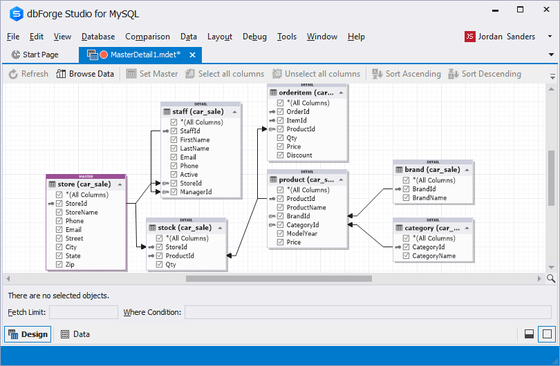Click the Start Page tab icon
This screenshot has height=366, width=560.
16,55
